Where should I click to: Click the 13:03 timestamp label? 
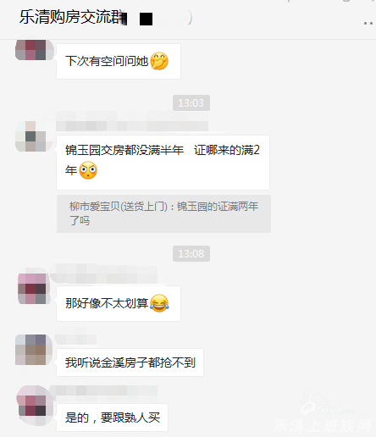tap(191, 102)
